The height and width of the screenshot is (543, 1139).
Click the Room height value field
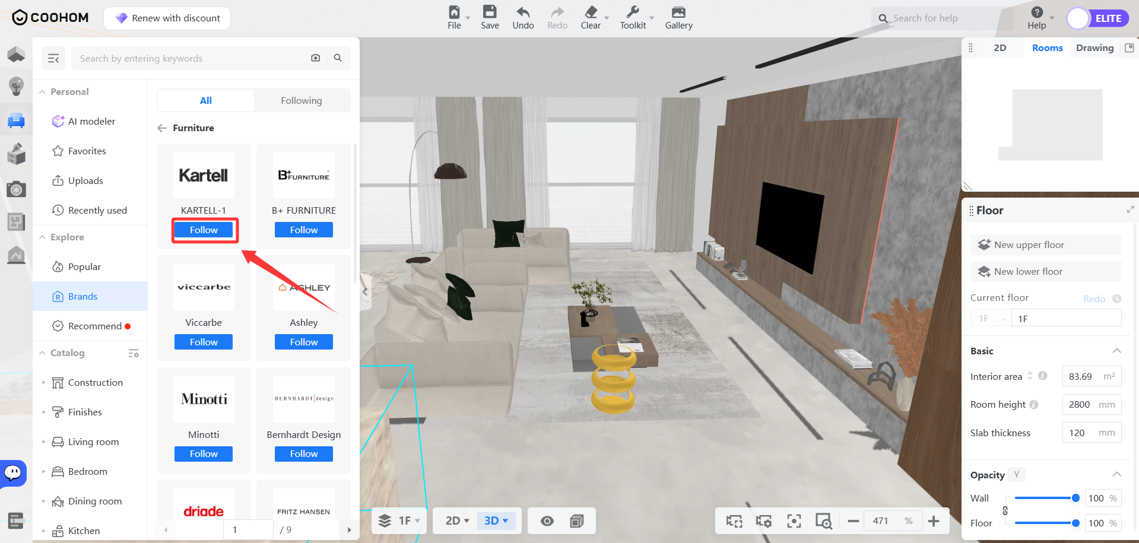click(x=1092, y=404)
